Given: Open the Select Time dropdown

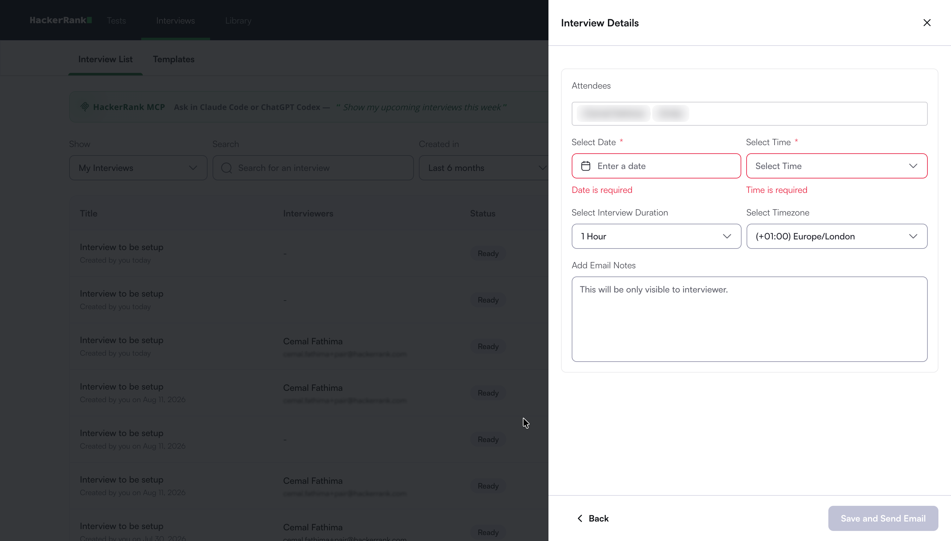Looking at the screenshot, I should click(x=837, y=166).
